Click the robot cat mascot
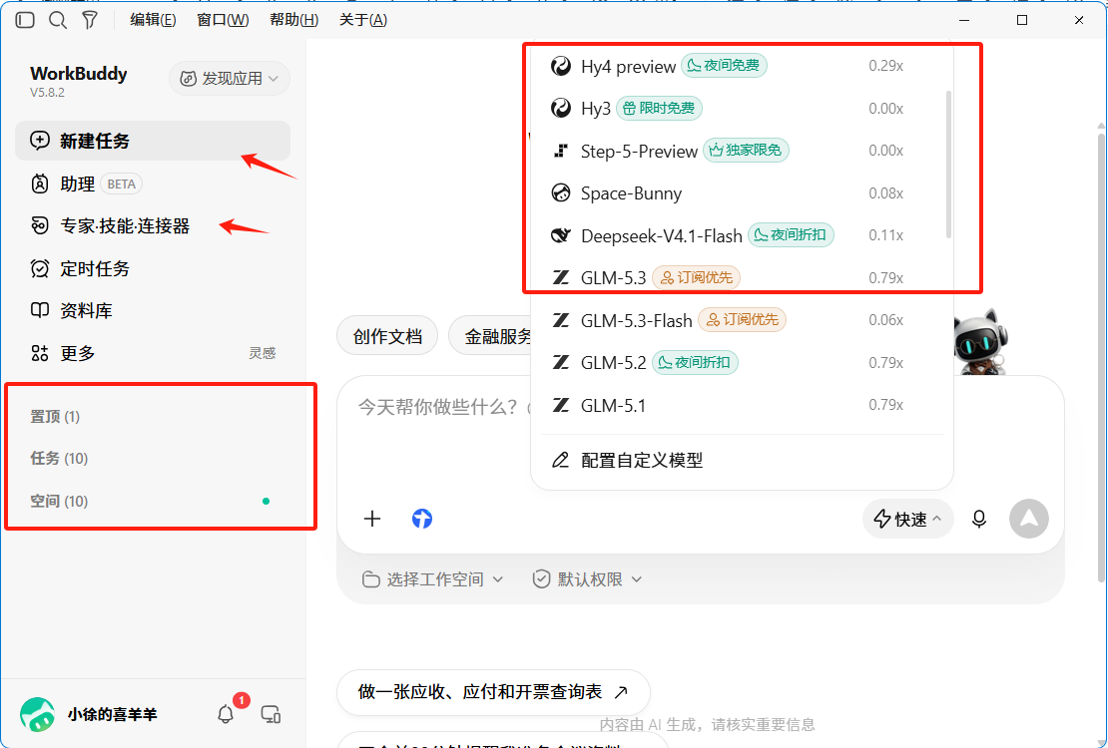The image size is (1108, 748). [981, 342]
